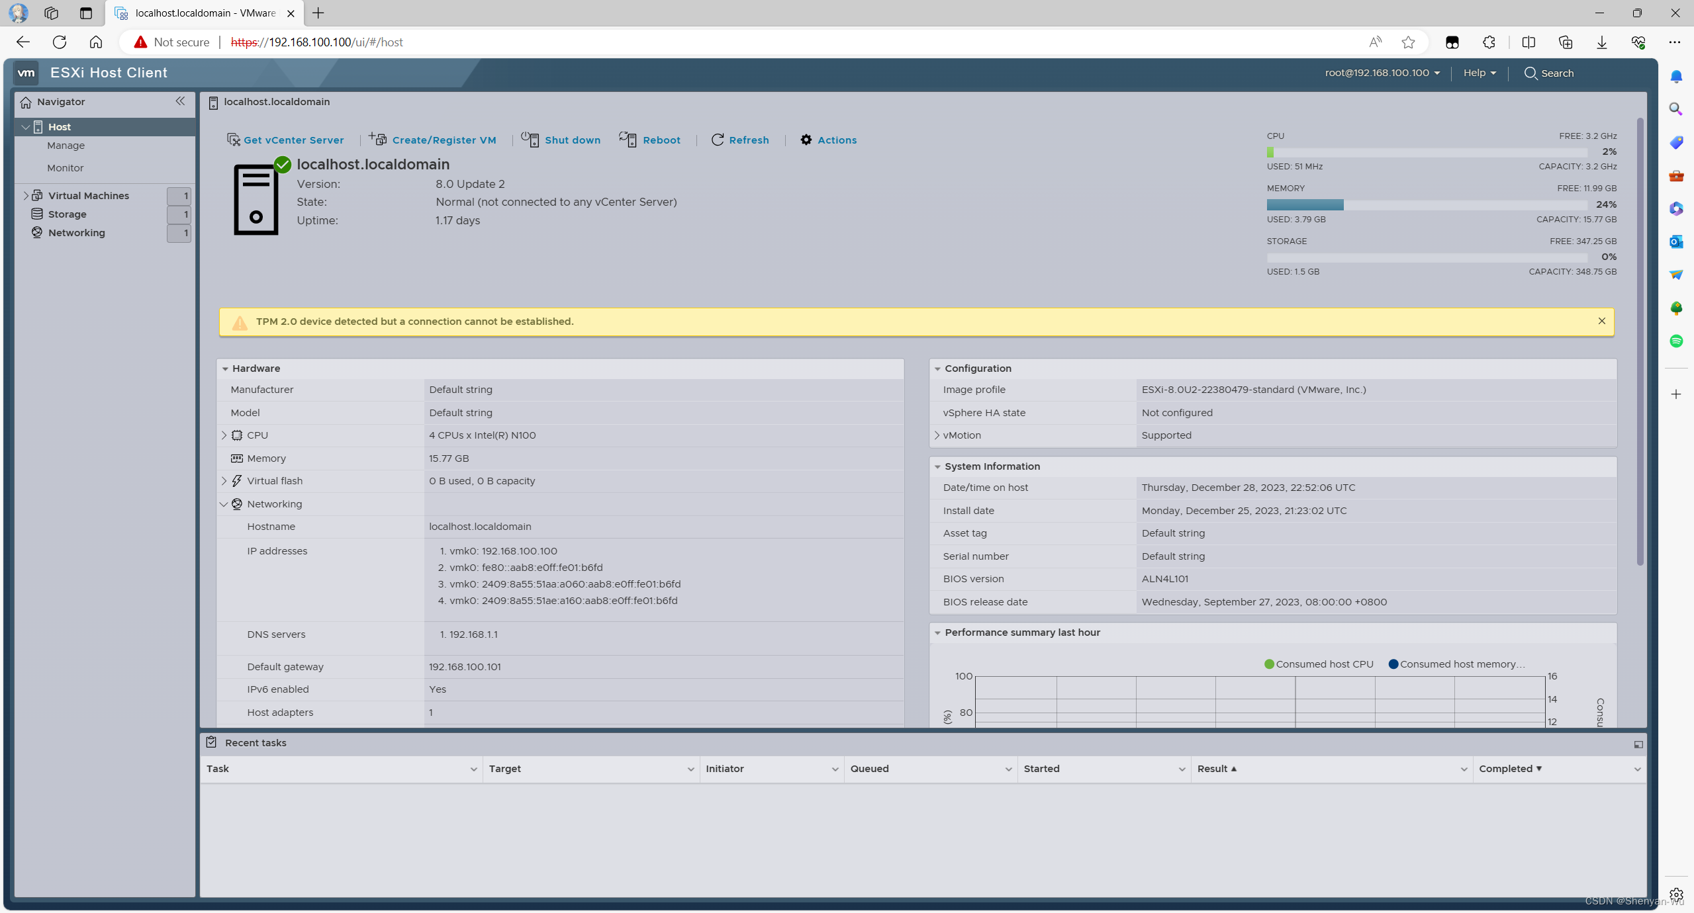Screen dimensions: 1694x913
Task: Collapse the System Information section
Action: [937, 466]
